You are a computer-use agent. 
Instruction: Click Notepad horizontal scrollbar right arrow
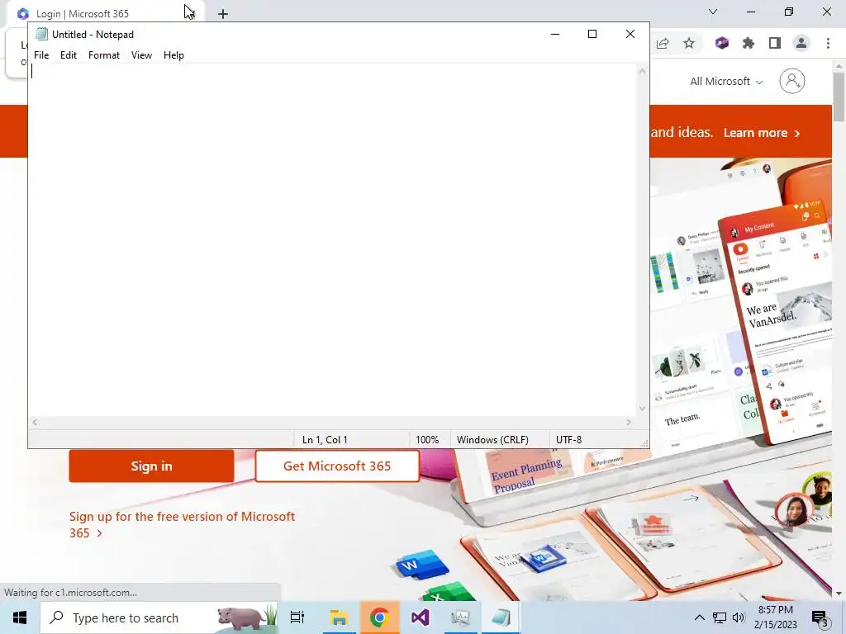(629, 423)
